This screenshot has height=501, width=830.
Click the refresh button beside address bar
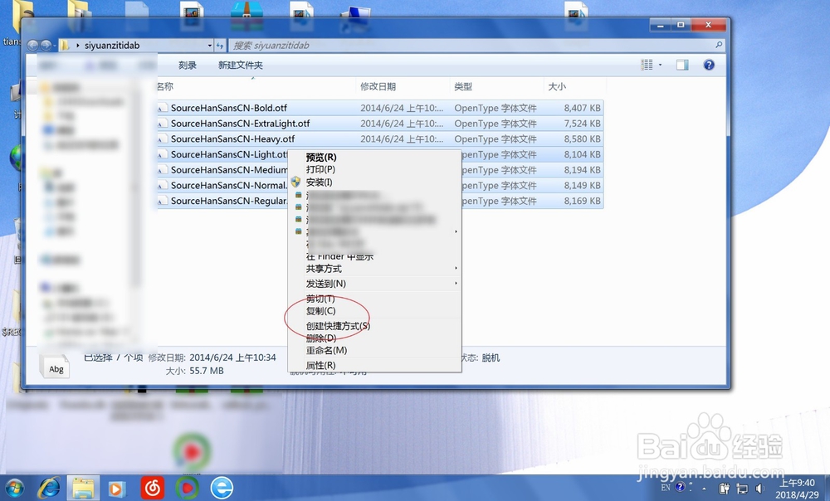click(x=220, y=46)
